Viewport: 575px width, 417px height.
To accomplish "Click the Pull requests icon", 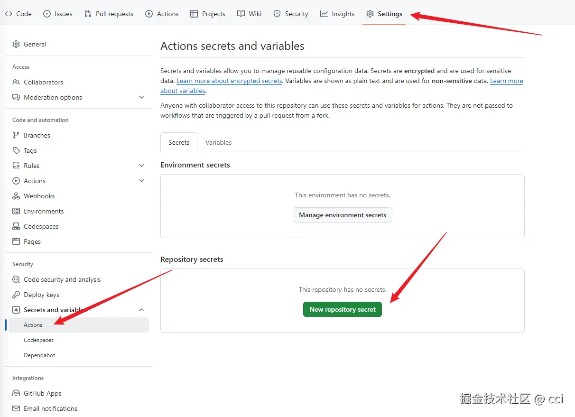I will 88,14.
